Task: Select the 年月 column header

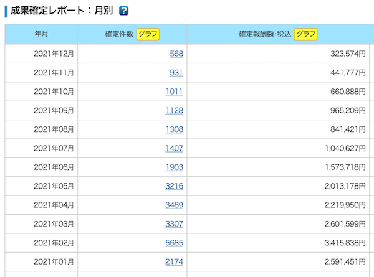Action: [41, 34]
